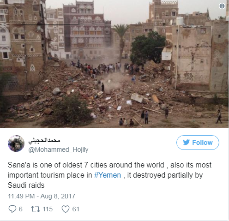Click the reply count of 6

pyautogui.click(x=21, y=209)
